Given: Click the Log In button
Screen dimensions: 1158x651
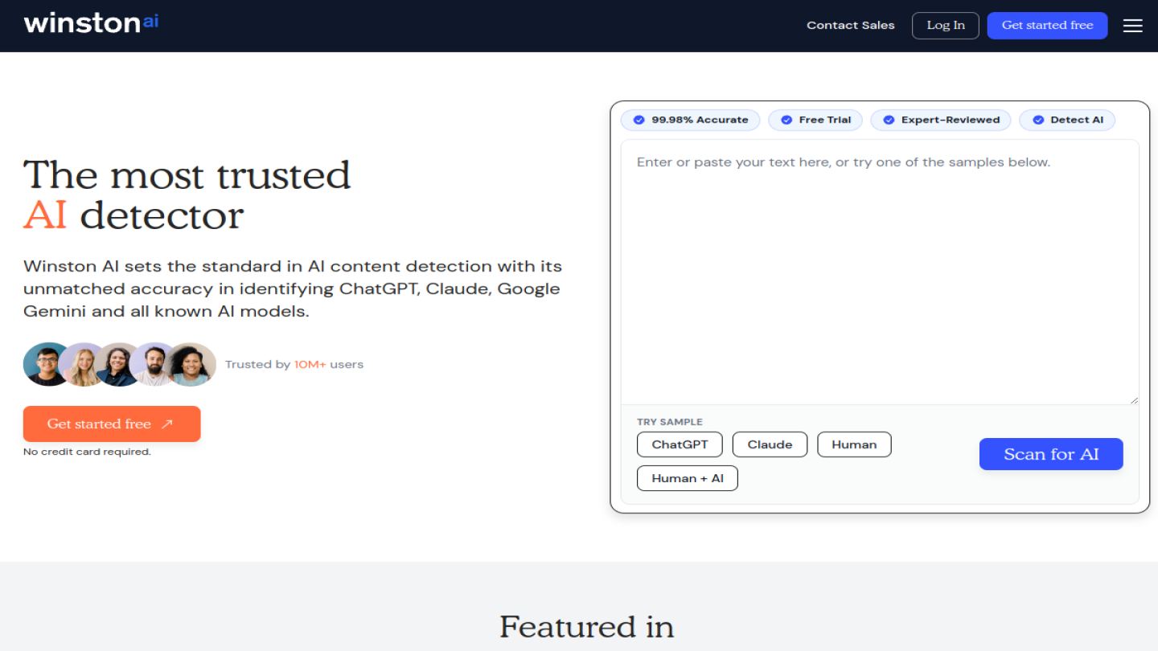Looking at the screenshot, I should point(946,26).
